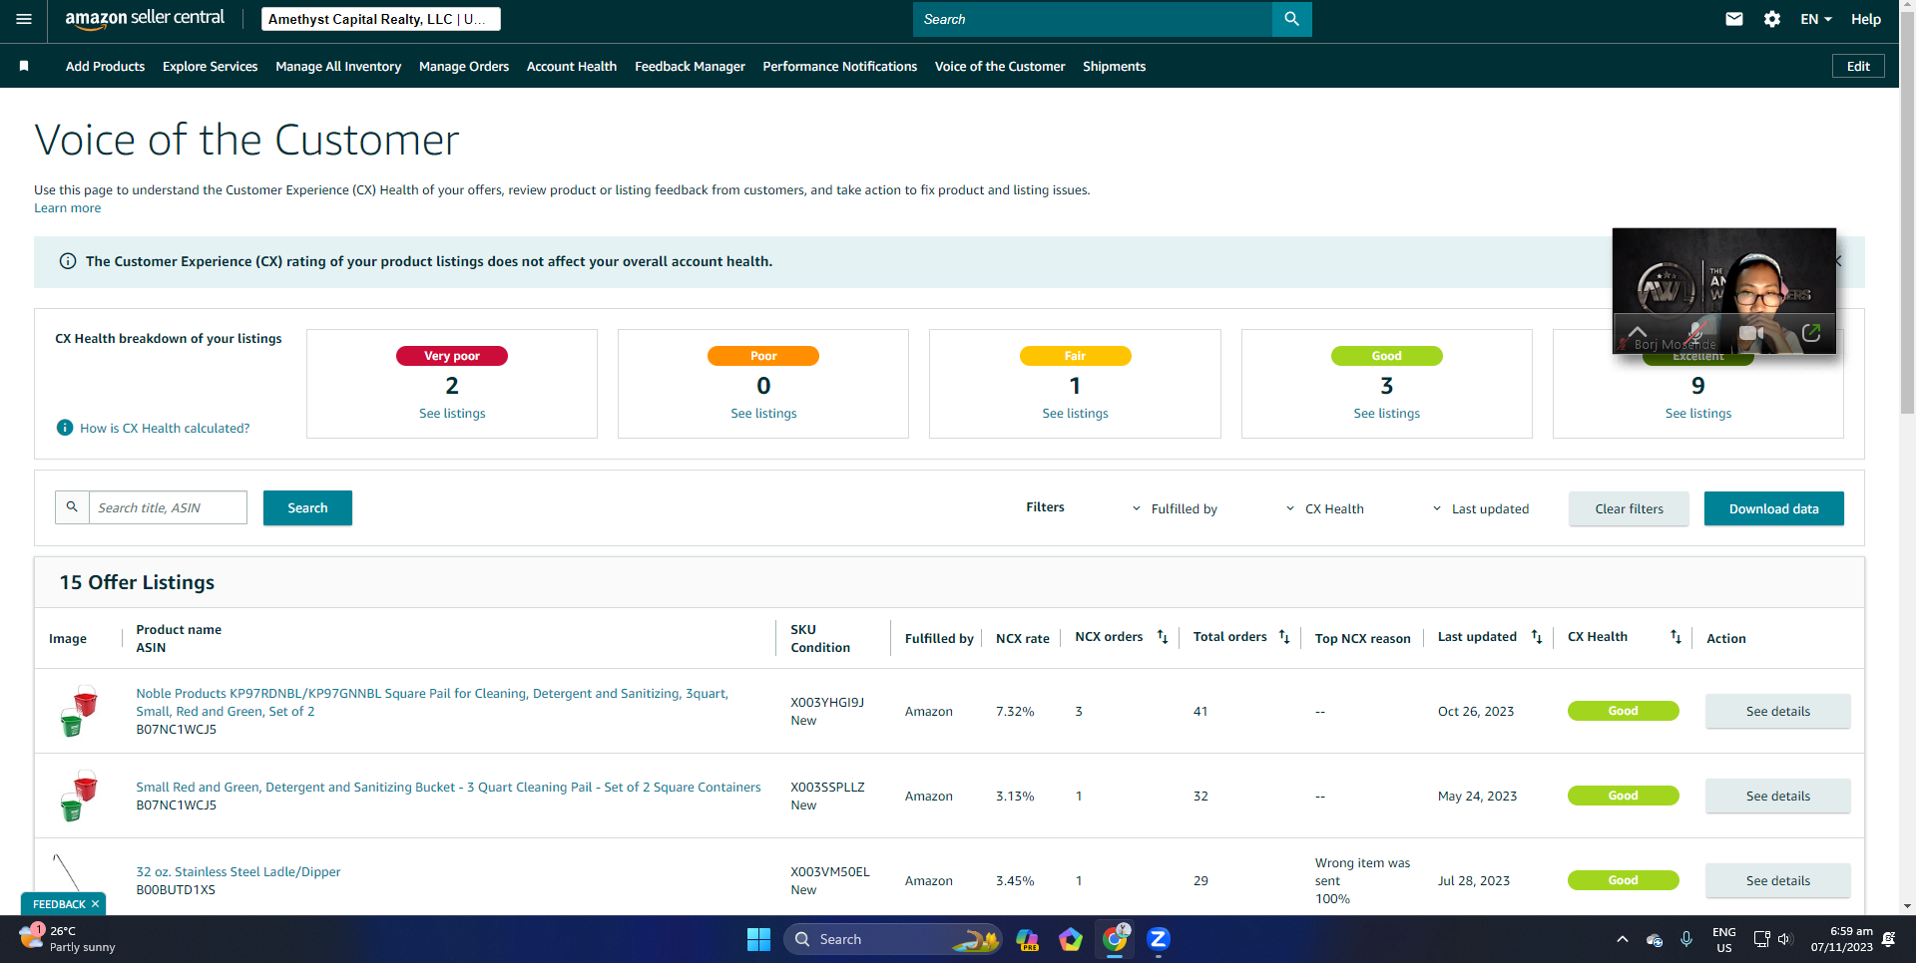Click the Amazon Seller Central logo
This screenshot has width=1916, height=963.
145,19
